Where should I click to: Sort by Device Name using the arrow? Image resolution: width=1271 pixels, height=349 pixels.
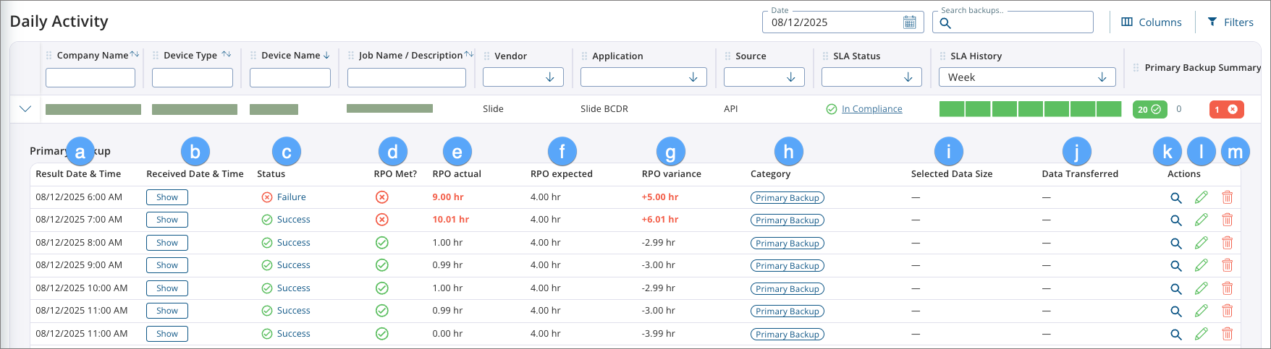pos(326,55)
